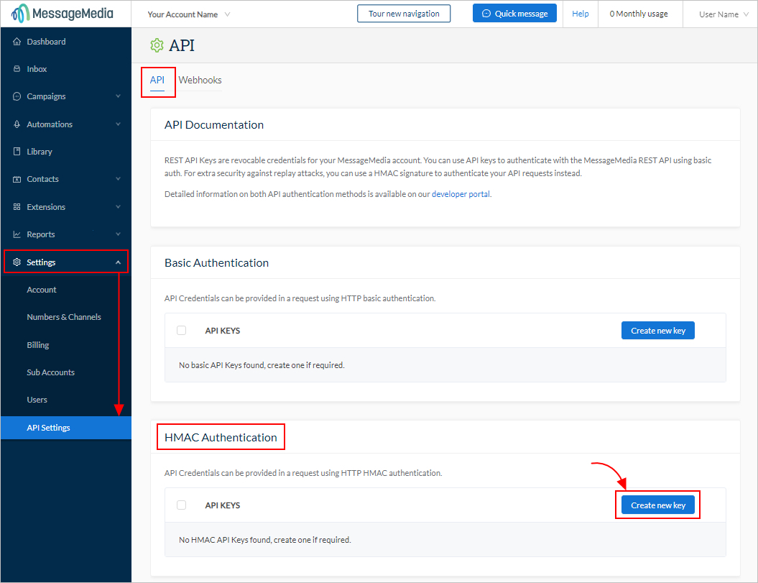Open the Billing settings page
Screen dimensions: 758x583
66,345
